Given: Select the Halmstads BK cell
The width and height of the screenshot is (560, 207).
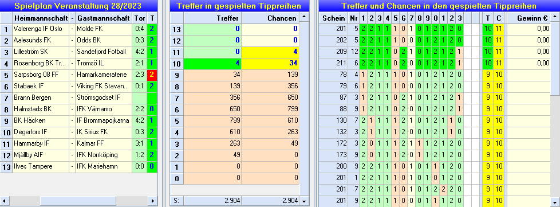Looking at the screenshot, I should click(x=41, y=110).
